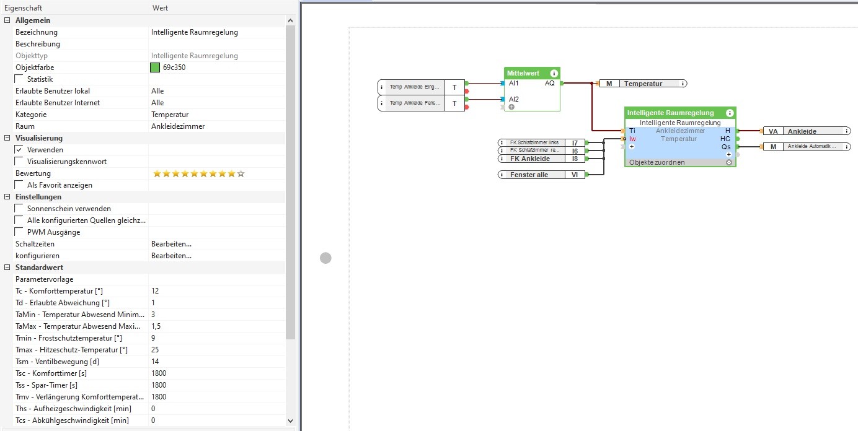The width and height of the screenshot is (858, 431).
Task: Click the Tc Komforttemperatur value field
Action: 217,291
